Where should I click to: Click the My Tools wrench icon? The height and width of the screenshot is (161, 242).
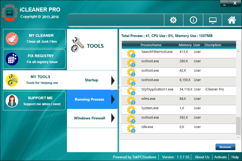(12, 80)
